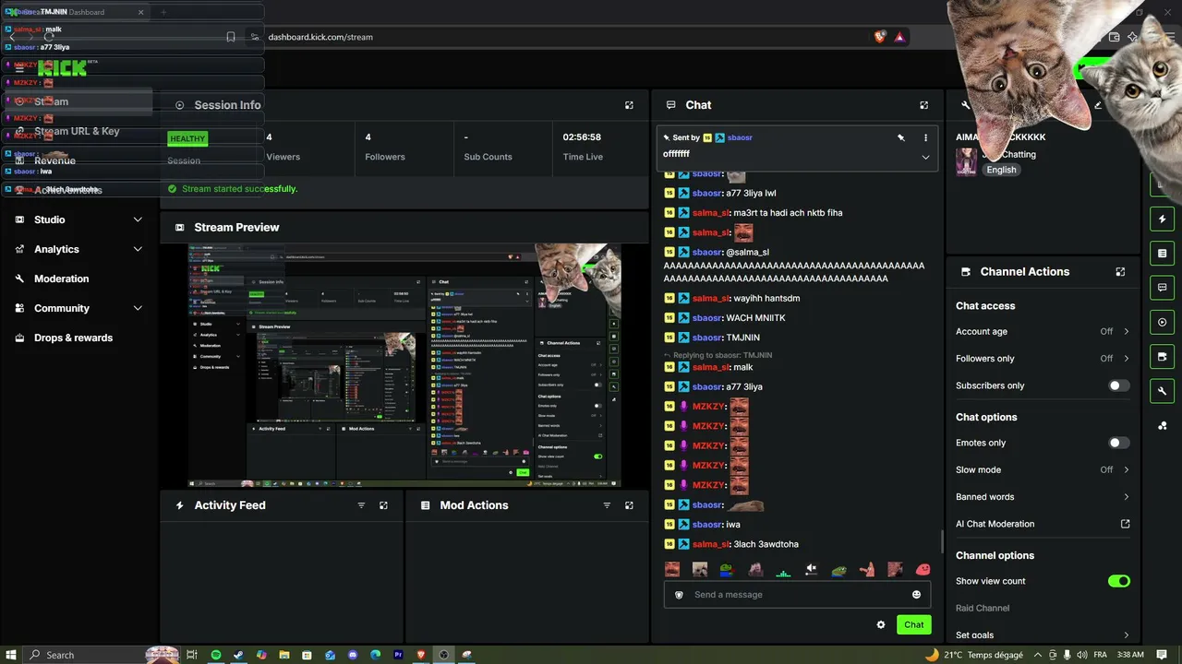Click Raid Channel option
This screenshot has height=664, width=1182.
click(983, 608)
